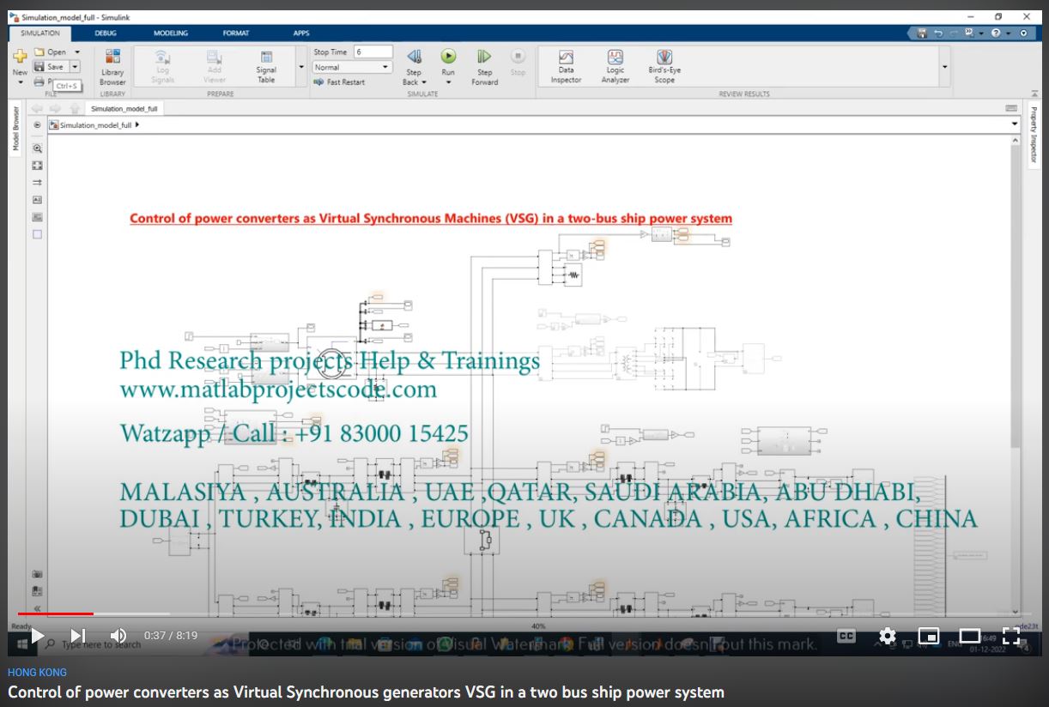Mute the video volume
This screenshot has width=1049, height=707.
click(118, 636)
